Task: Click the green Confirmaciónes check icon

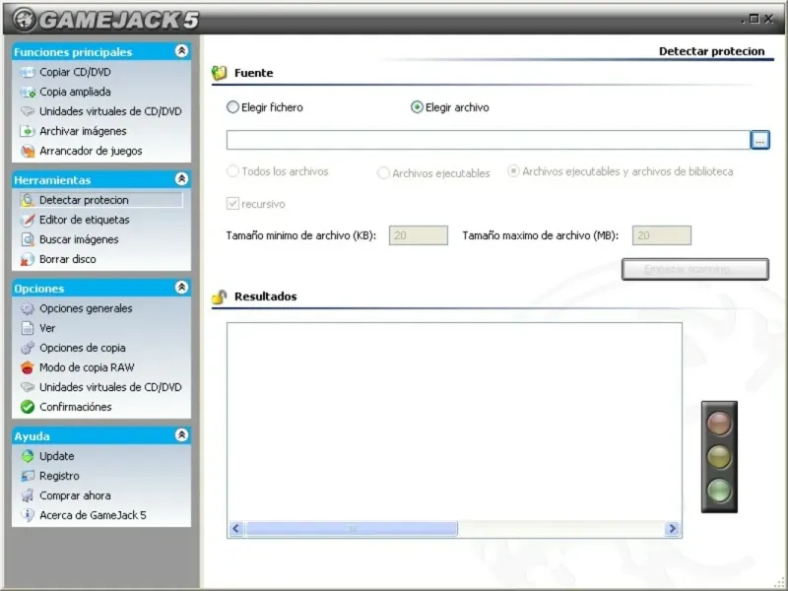Action: [x=28, y=407]
